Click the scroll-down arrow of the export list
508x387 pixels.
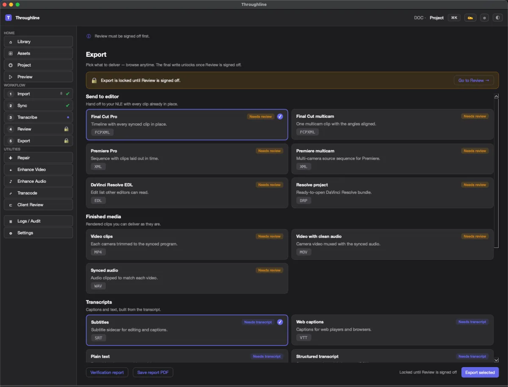coord(496,360)
